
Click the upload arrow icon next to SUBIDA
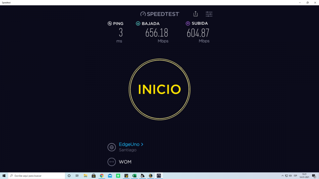(x=188, y=23)
